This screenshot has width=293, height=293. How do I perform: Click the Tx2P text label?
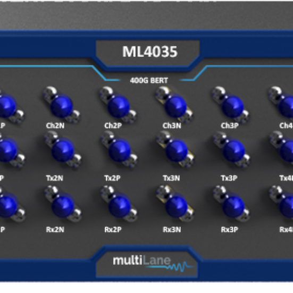112,178
